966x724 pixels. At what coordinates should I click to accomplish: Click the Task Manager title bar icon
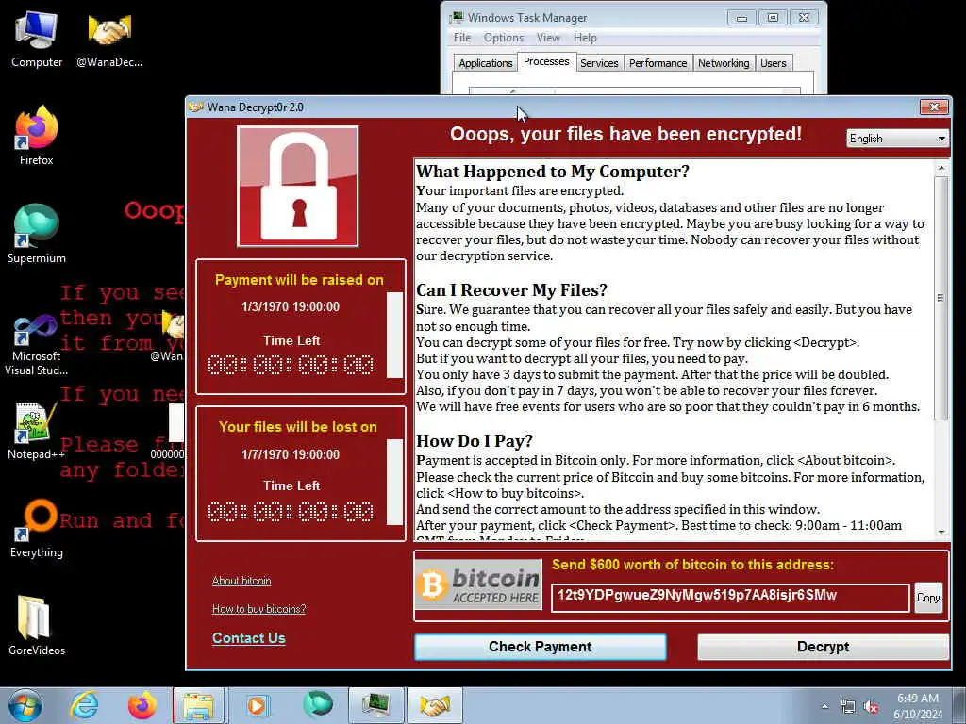pos(458,17)
